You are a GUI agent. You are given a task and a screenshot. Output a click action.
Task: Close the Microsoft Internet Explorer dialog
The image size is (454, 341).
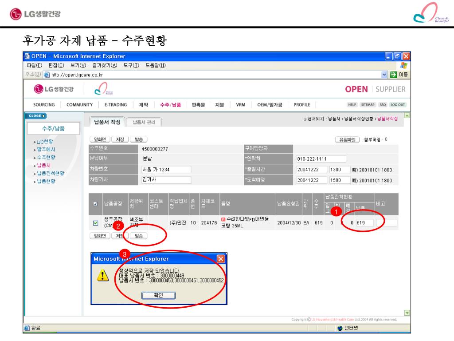point(221,259)
